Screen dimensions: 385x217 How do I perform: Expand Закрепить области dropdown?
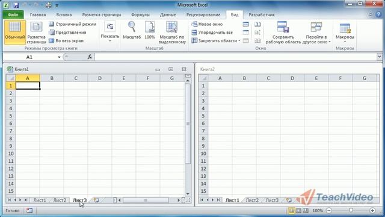click(216, 40)
